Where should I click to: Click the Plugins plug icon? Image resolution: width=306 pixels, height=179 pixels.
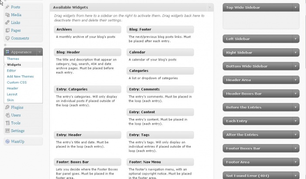pos(7,107)
